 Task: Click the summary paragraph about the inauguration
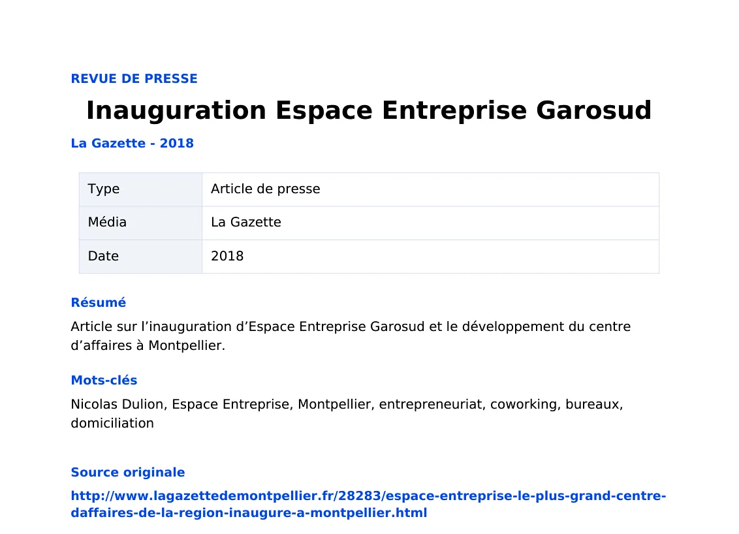coord(351,336)
